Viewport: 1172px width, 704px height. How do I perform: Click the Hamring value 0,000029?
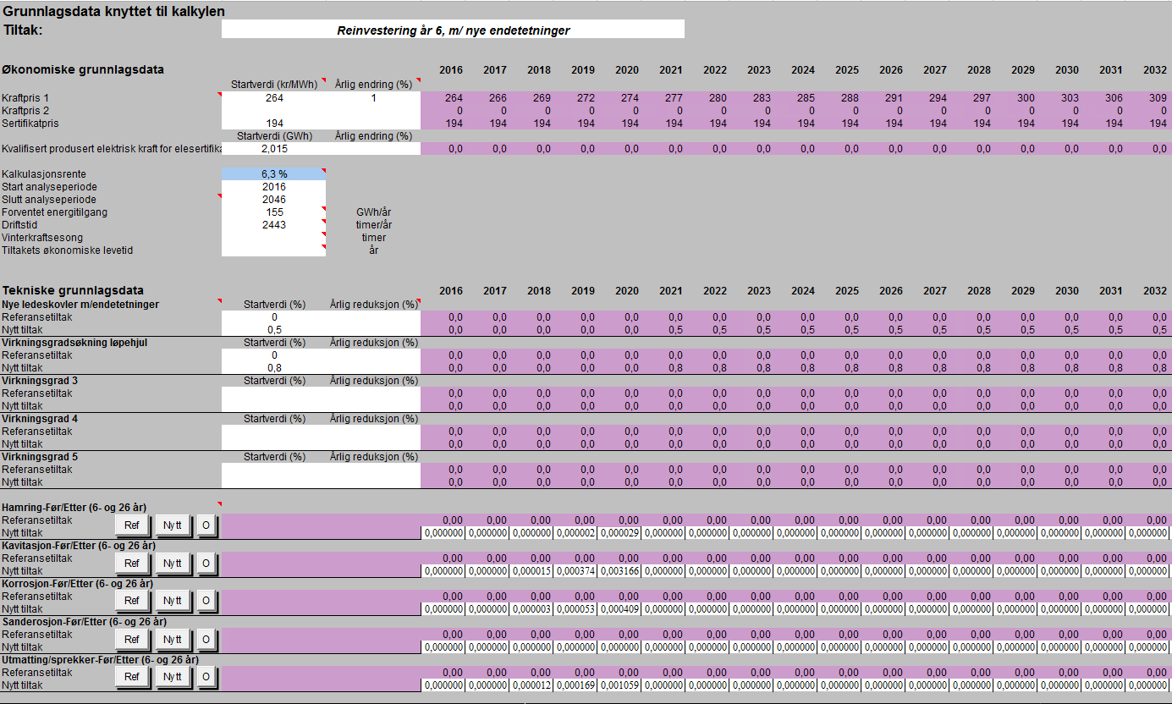coord(619,533)
